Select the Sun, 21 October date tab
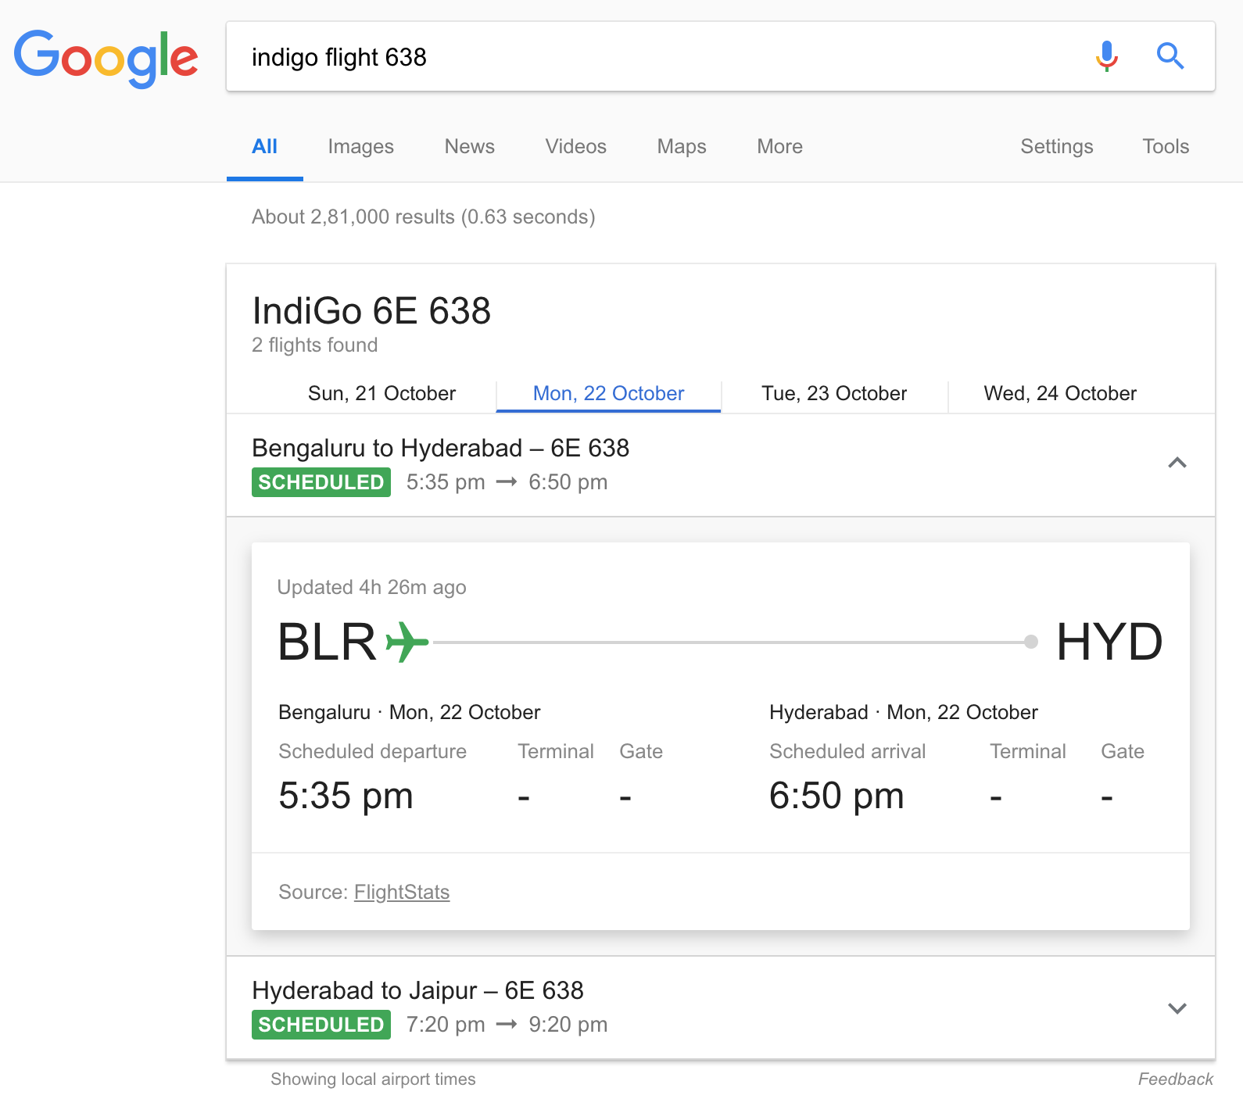 [x=381, y=394]
